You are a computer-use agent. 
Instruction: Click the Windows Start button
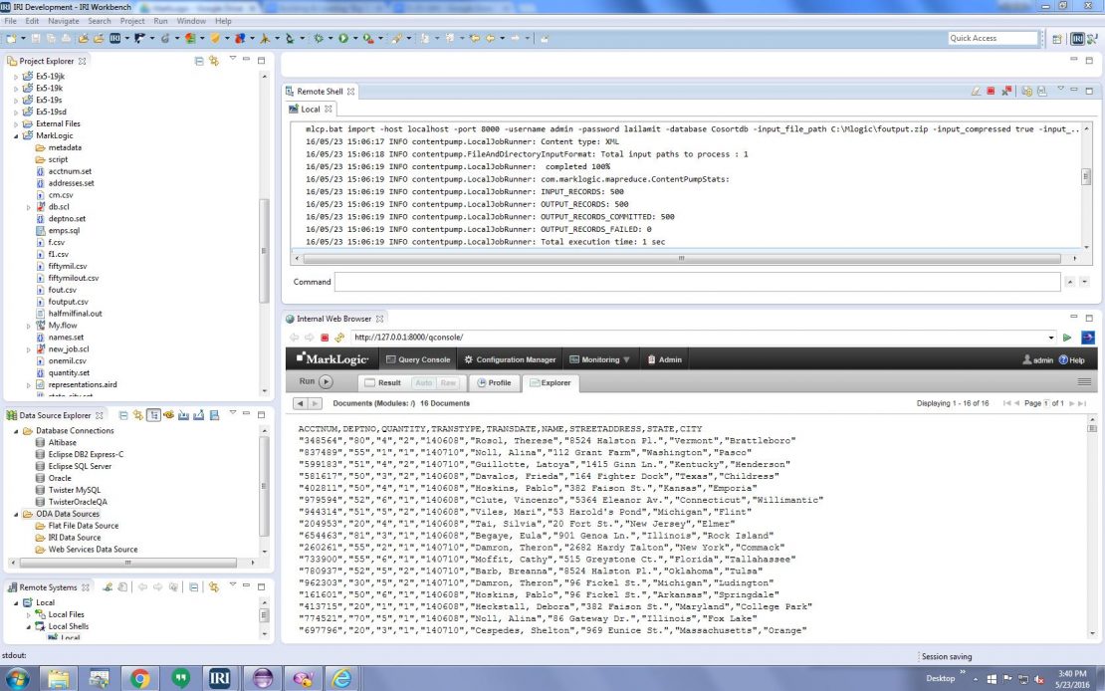[x=18, y=678]
